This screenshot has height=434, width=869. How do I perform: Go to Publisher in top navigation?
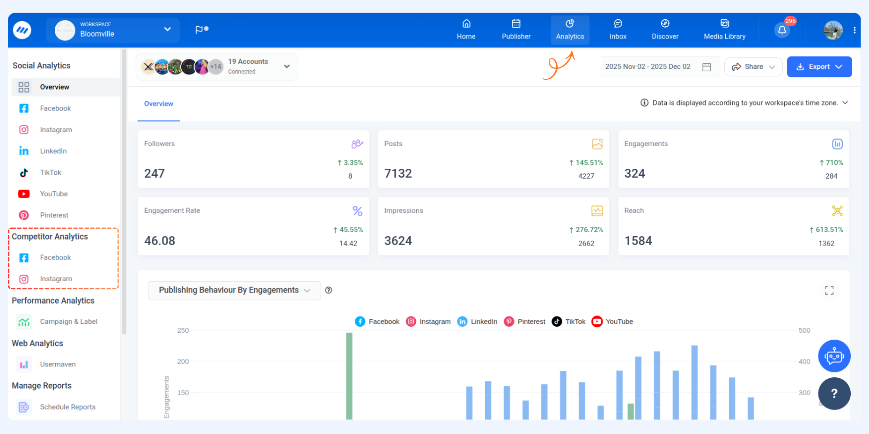point(516,30)
